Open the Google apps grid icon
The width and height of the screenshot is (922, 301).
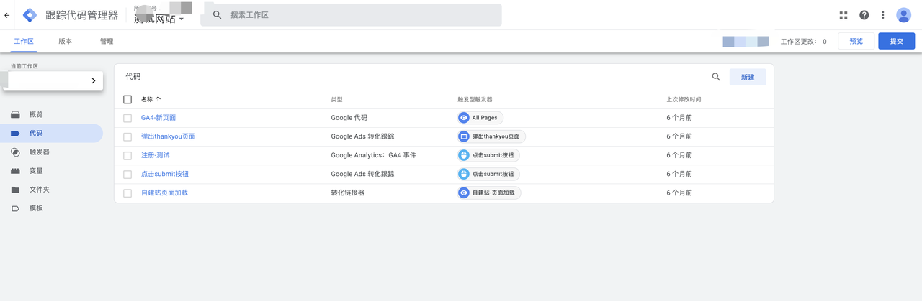[844, 15]
